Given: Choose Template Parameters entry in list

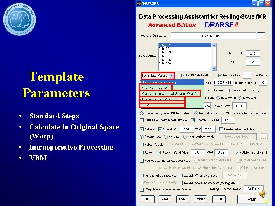Looking at the screenshot, I should tap(173, 82).
